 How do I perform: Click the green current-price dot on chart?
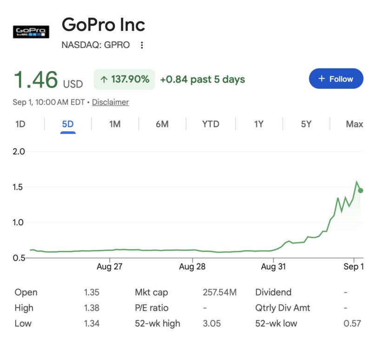pos(361,190)
